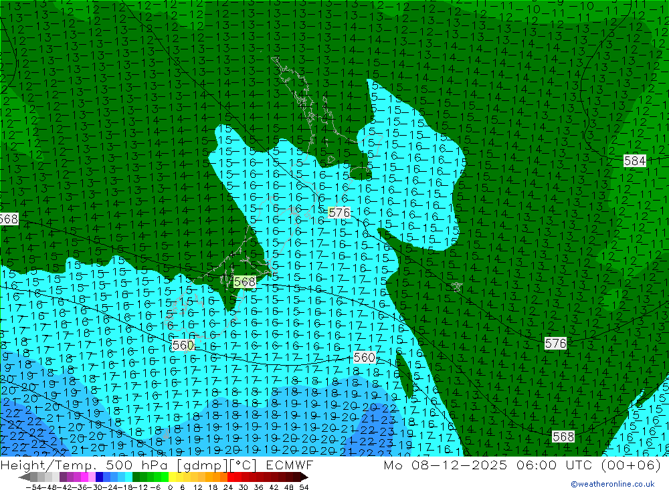The width and height of the screenshot is (669, 490).
Task: Click the white 568 label beside the 14s
Action: coord(563,437)
